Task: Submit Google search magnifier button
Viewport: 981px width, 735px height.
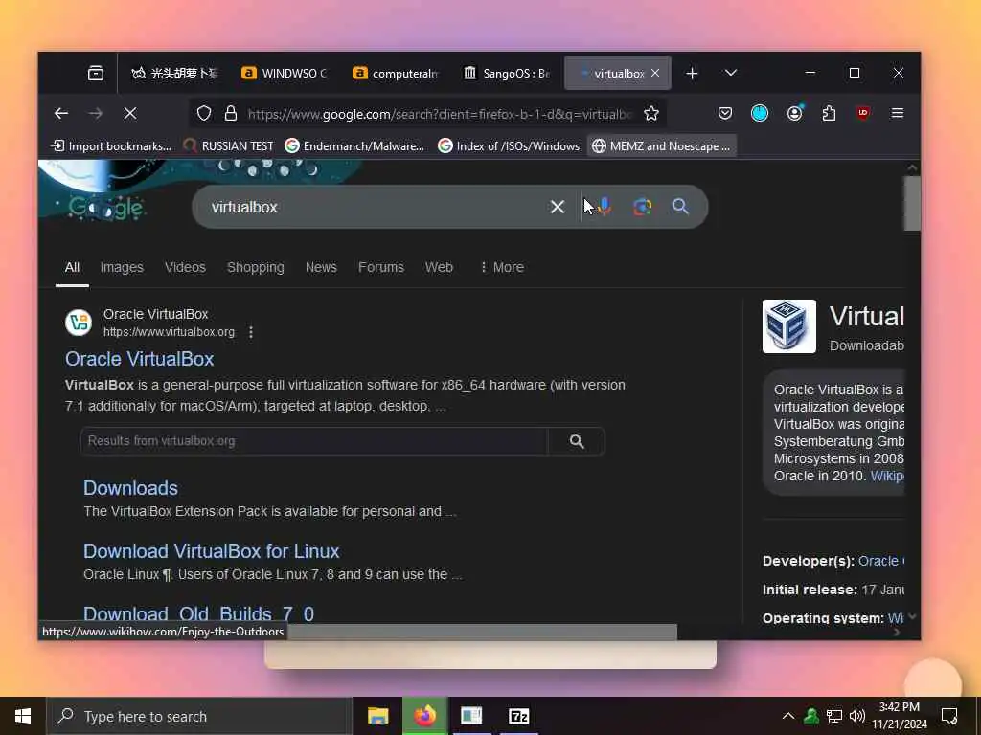Action: click(x=681, y=207)
